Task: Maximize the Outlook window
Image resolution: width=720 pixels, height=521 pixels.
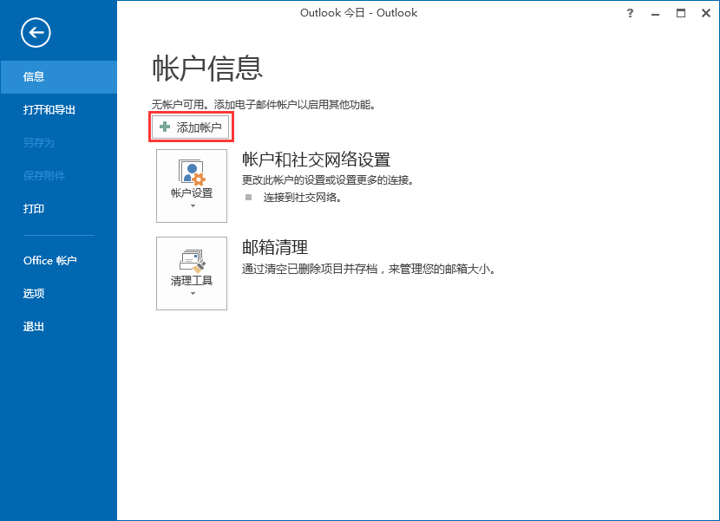Action: click(x=681, y=13)
